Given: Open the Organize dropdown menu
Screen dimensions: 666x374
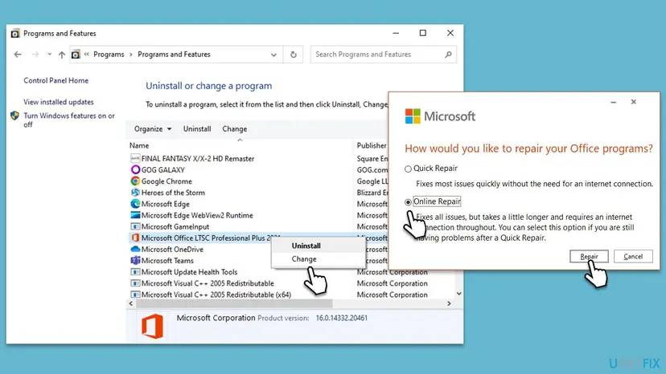Looking at the screenshot, I should point(153,129).
